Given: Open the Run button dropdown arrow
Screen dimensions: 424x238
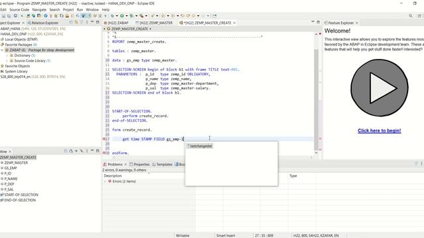Looking at the screenshot, I should (127, 16).
